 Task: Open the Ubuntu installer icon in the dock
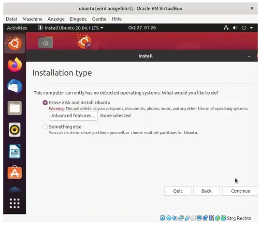coord(14,43)
